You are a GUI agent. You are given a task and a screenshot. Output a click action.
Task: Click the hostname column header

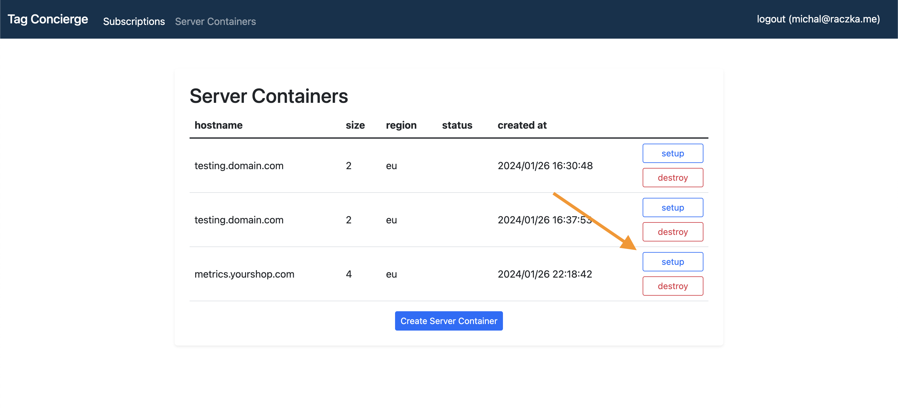click(219, 125)
